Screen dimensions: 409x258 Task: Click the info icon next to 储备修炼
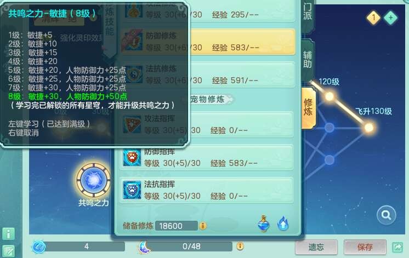[203, 226]
